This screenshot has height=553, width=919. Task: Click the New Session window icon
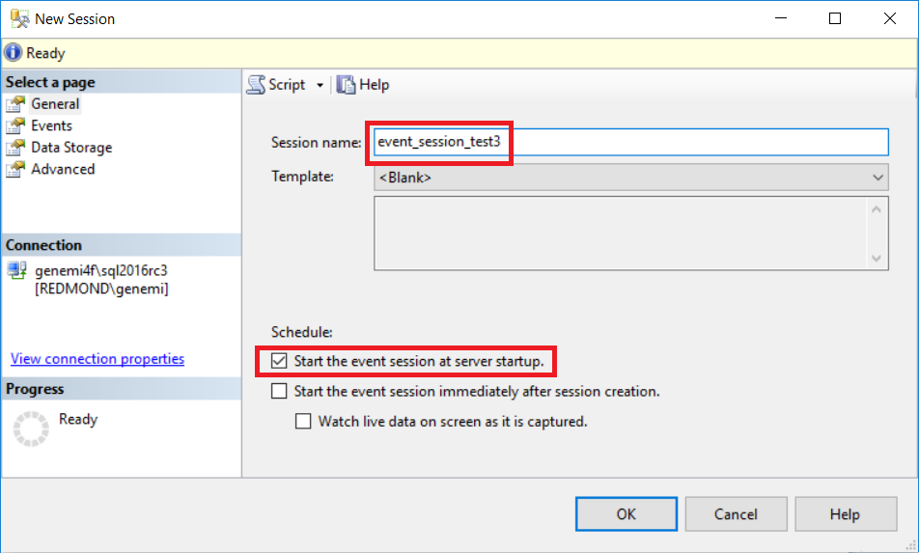point(20,18)
